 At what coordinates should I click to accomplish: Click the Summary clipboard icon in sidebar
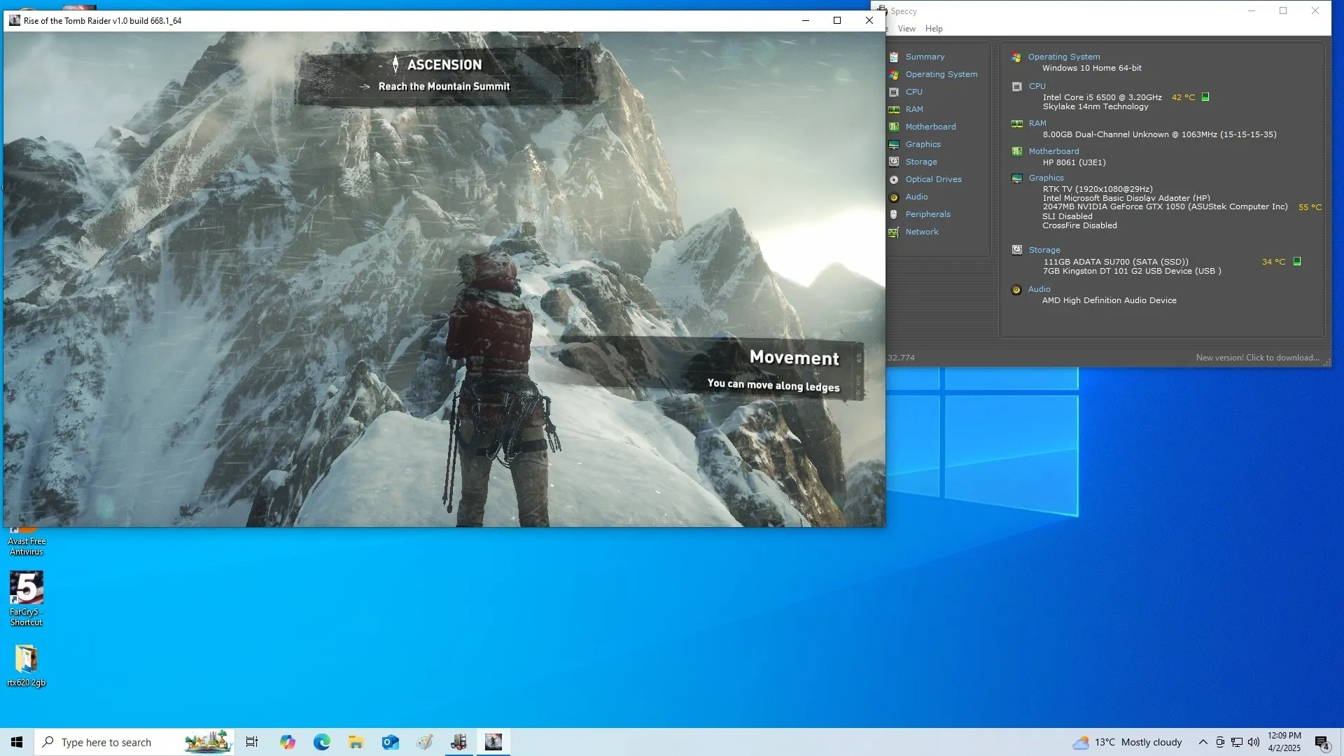point(894,57)
